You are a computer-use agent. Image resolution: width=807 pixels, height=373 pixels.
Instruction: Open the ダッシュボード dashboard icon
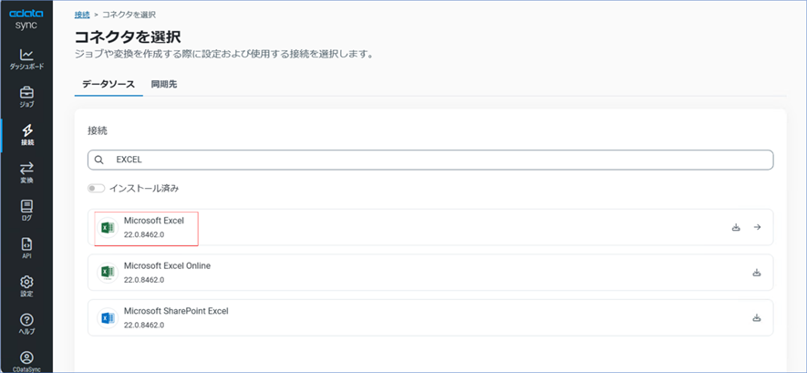click(26, 55)
